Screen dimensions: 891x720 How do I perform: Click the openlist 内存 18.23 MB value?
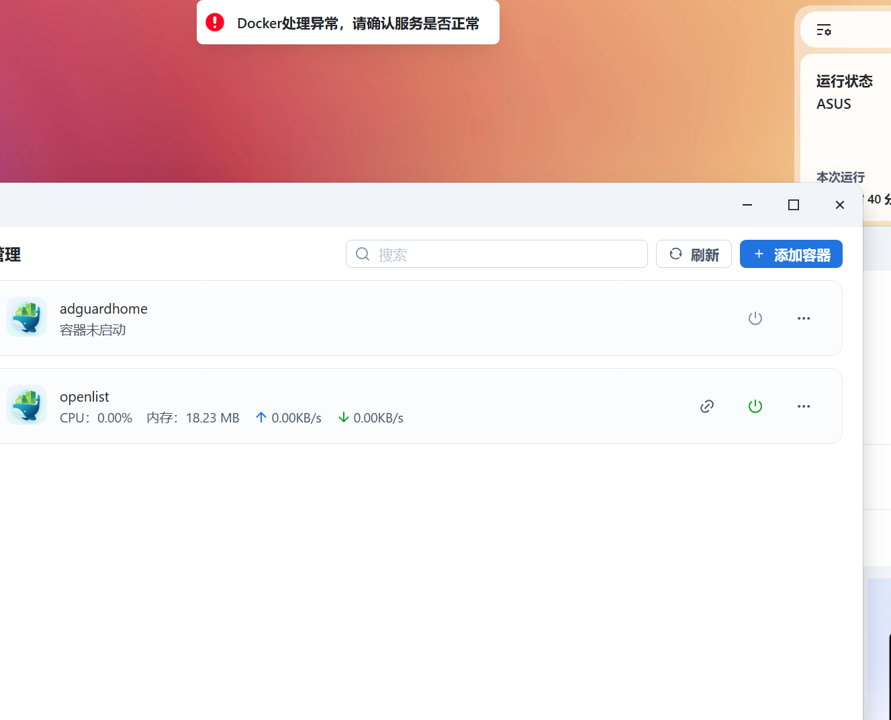point(193,418)
